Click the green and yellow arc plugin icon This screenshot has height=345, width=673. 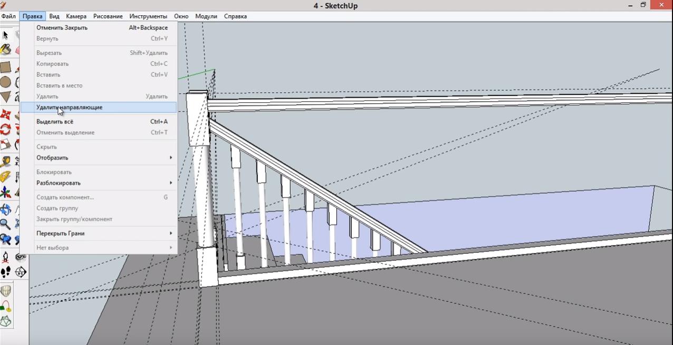click(5, 306)
